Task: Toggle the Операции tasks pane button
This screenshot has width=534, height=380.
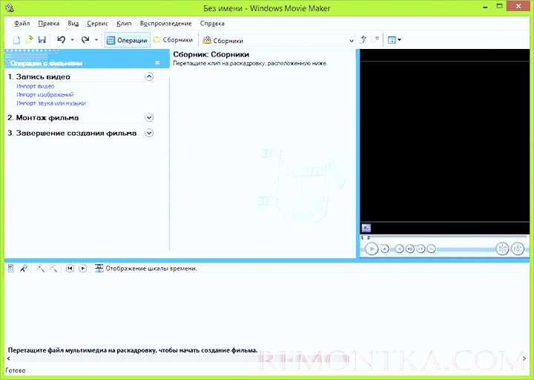Action: [127, 40]
